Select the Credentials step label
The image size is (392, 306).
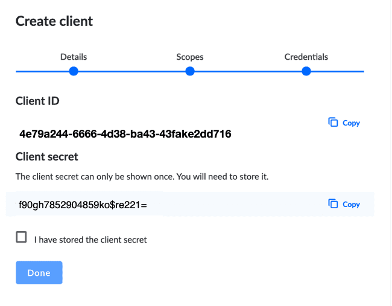(306, 57)
